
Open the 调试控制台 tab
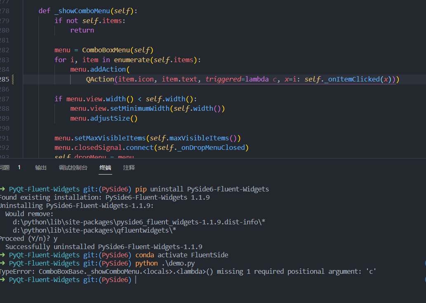(73, 168)
